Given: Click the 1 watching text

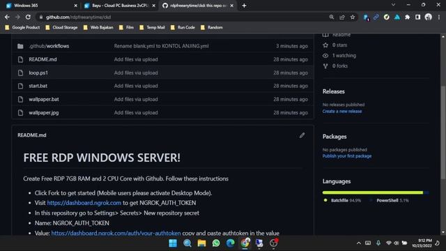Looking at the screenshot, I should tap(344, 56).
